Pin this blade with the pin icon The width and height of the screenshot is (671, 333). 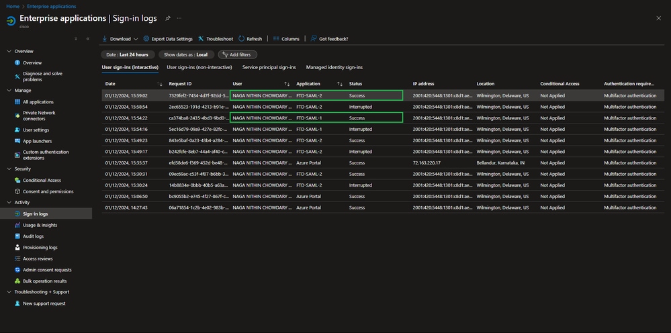point(168,18)
